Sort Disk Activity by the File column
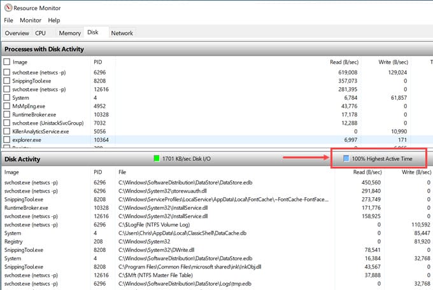This screenshot has width=433, height=290. (x=122, y=172)
